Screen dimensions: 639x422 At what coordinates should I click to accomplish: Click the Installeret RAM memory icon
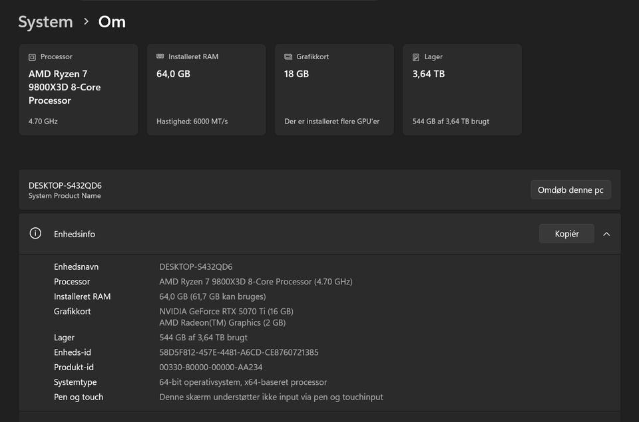(x=160, y=56)
